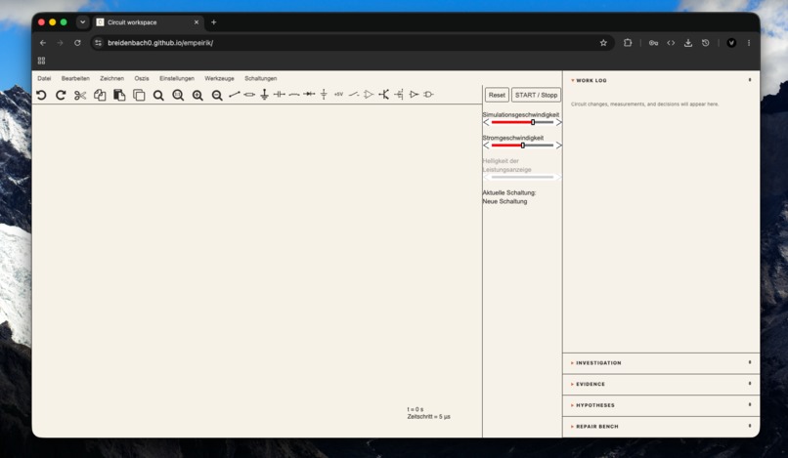Viewport: 788px width, 458px height.
Task: Select the inverter gate tool
Action: 414,95
